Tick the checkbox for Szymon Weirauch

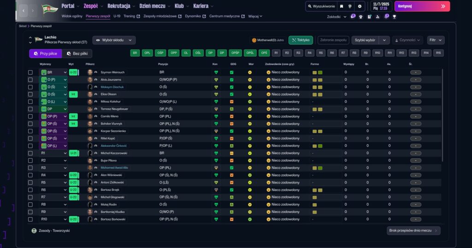point(30,72)
